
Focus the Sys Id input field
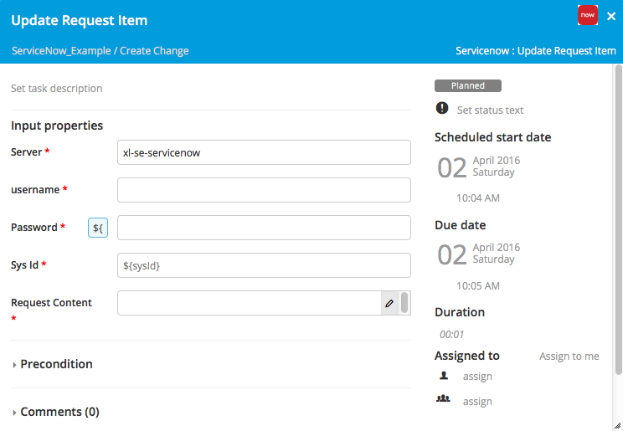click(x=264, y=265)
